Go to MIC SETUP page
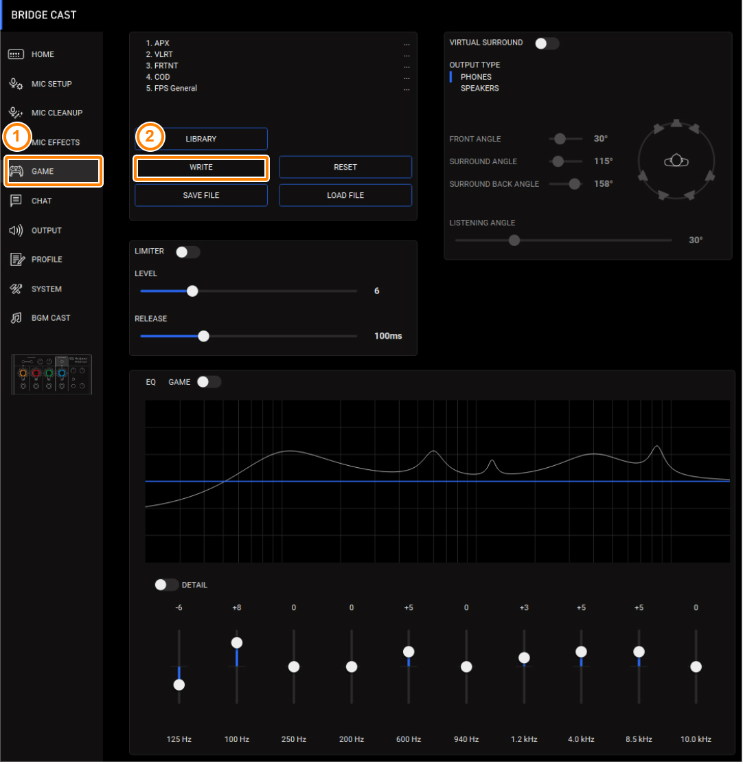Viewport: 743px width, 764px height. point(52,84)
